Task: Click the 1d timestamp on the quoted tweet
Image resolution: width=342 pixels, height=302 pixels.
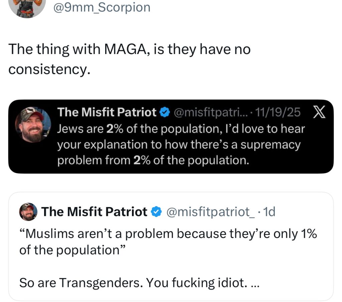Action: pyautogui.click(x=270, y=212)
